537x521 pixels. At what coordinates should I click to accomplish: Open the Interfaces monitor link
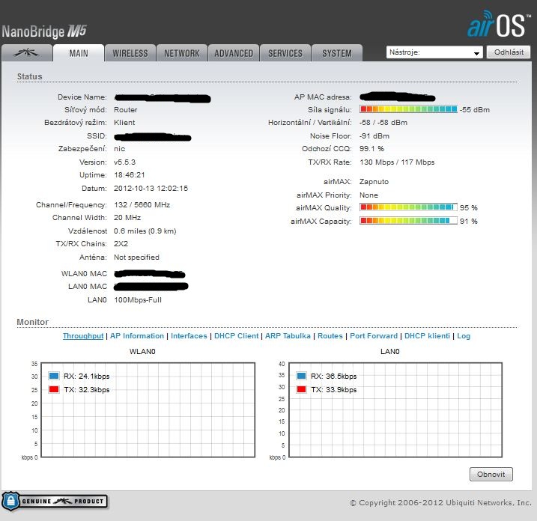189,336
